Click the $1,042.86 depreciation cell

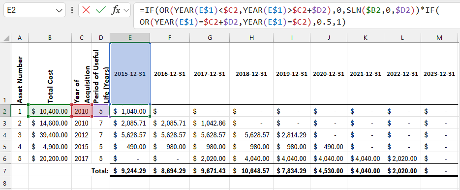(210, 123)
